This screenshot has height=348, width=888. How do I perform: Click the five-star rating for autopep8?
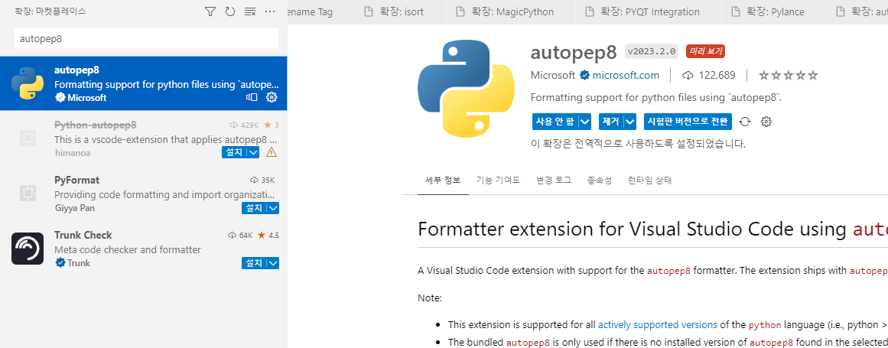point(789,75)
